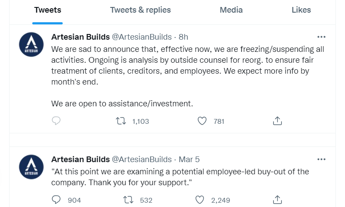Reply to the freezing/suspending activities tweet
345x207 pixels.
pos(56,121)
